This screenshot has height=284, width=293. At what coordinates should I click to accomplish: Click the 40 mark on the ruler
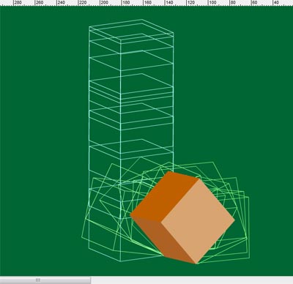click(x=276, y=3)
